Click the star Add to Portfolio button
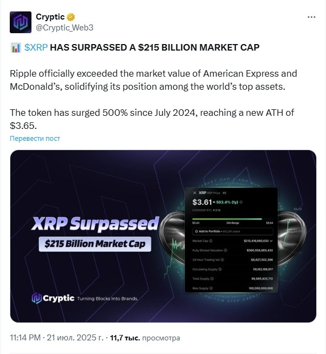 232,232
